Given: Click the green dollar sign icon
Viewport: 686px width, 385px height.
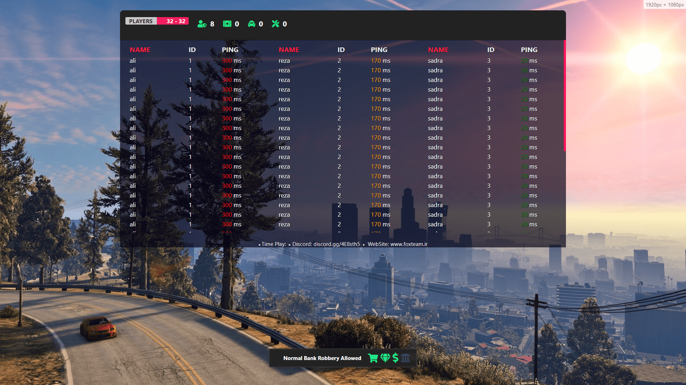Looking at the screenshot, I should 396,358.
